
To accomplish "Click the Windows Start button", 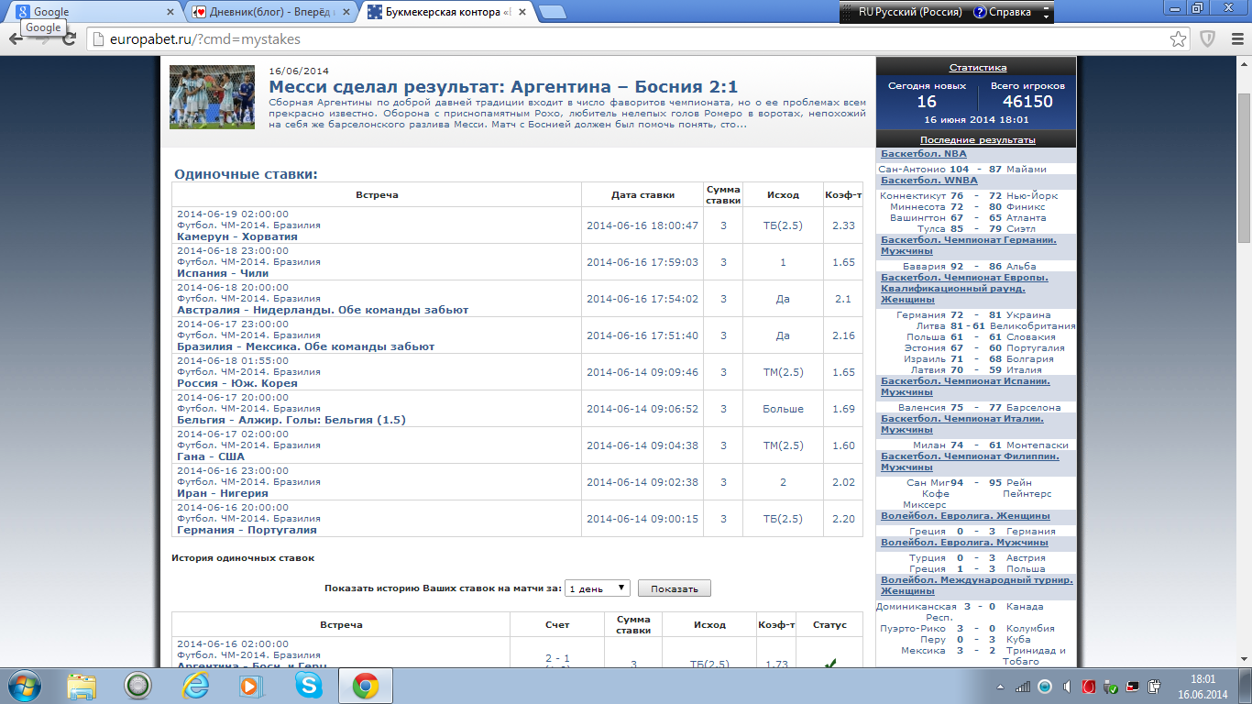I will click(x=24, y=686).
